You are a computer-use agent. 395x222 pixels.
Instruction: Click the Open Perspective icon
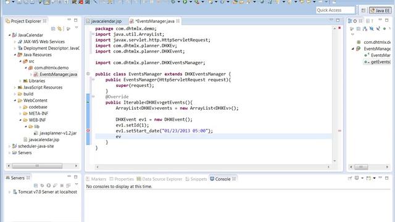tap(363, 10)
